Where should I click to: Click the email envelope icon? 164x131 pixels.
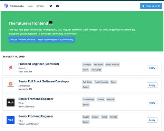[x=57, y=6]
